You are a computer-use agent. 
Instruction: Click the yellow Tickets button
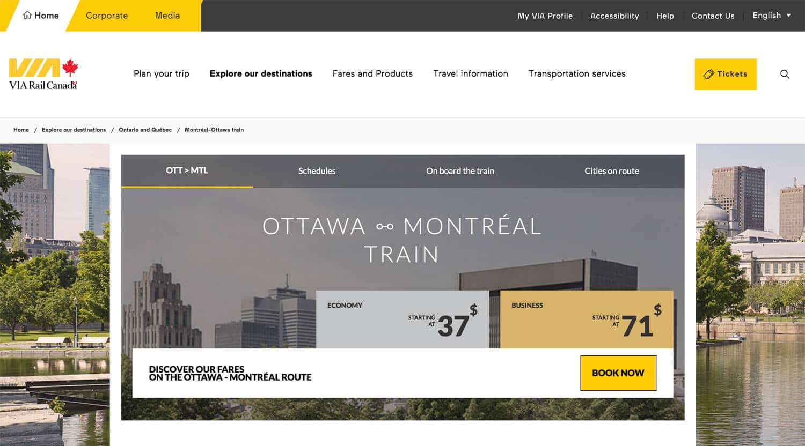(726, 74)
